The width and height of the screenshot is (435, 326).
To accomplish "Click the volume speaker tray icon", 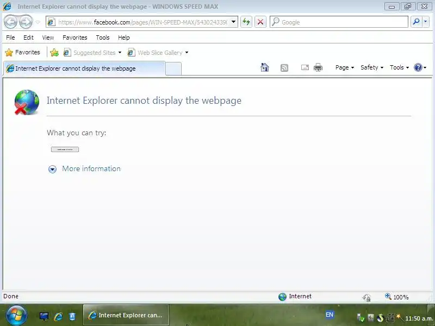I will [x=371, y=317].
